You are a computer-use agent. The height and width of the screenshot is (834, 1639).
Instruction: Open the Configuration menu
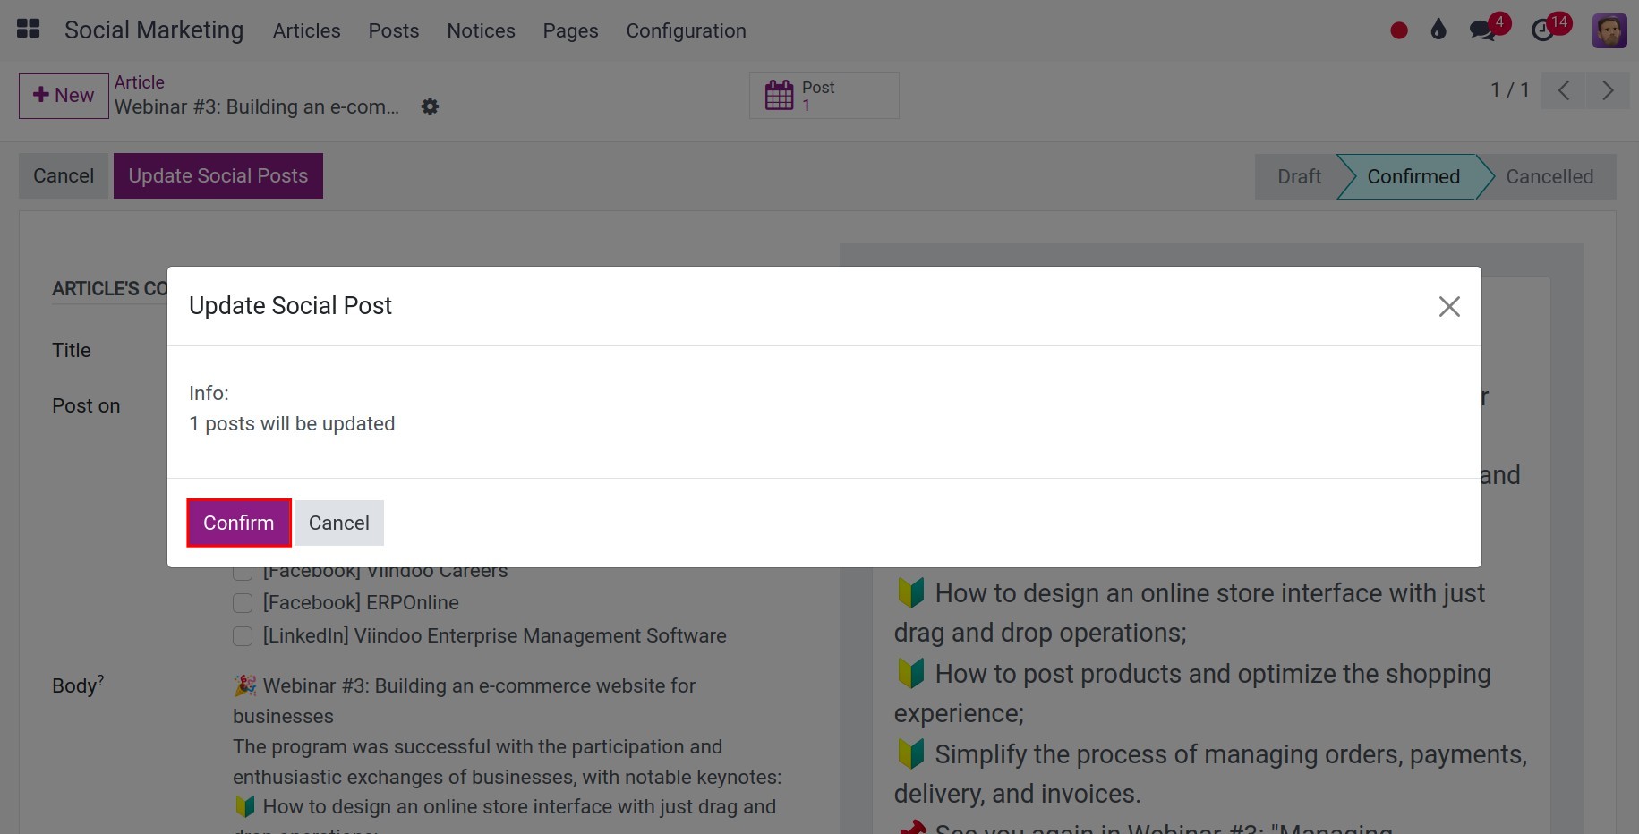[x=686, y=31]
